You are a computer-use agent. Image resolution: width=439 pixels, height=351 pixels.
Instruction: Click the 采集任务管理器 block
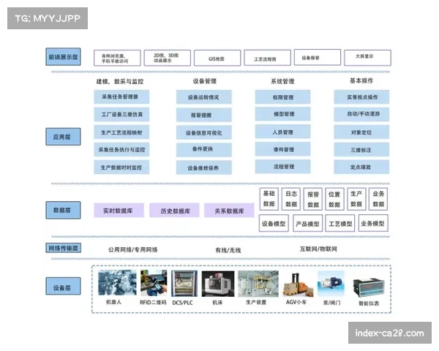click(x=121, y=97)
